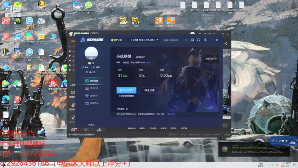298x168 pixels.
Task: Open 加速攻略 guide on game banner
Action: click(210, 59)
